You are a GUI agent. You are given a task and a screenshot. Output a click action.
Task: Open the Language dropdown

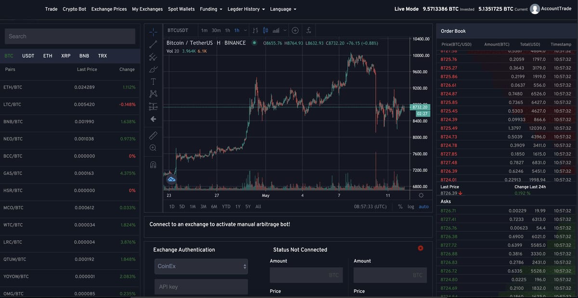tap(283, 9)
